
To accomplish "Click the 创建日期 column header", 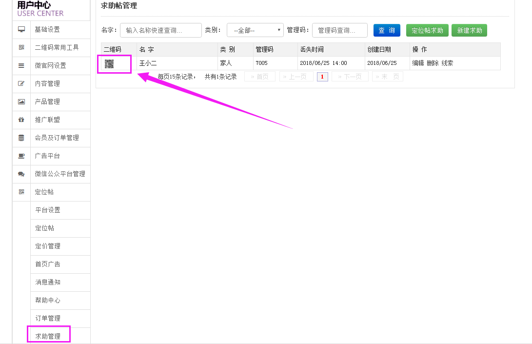I will tap(379, 50).
